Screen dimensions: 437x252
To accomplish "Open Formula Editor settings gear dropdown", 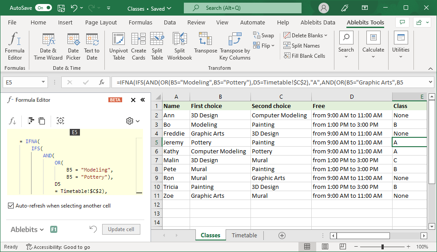I will 133,121.
